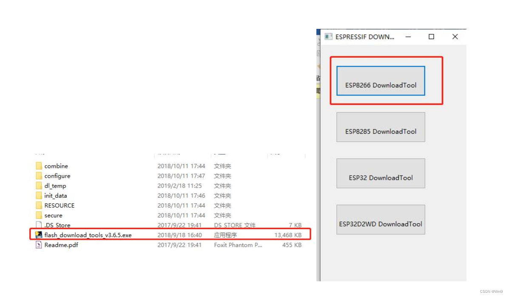Screen dimensions: 509x297
Task: Click the 7 KB size value
Action: click(x=295, y=225)
